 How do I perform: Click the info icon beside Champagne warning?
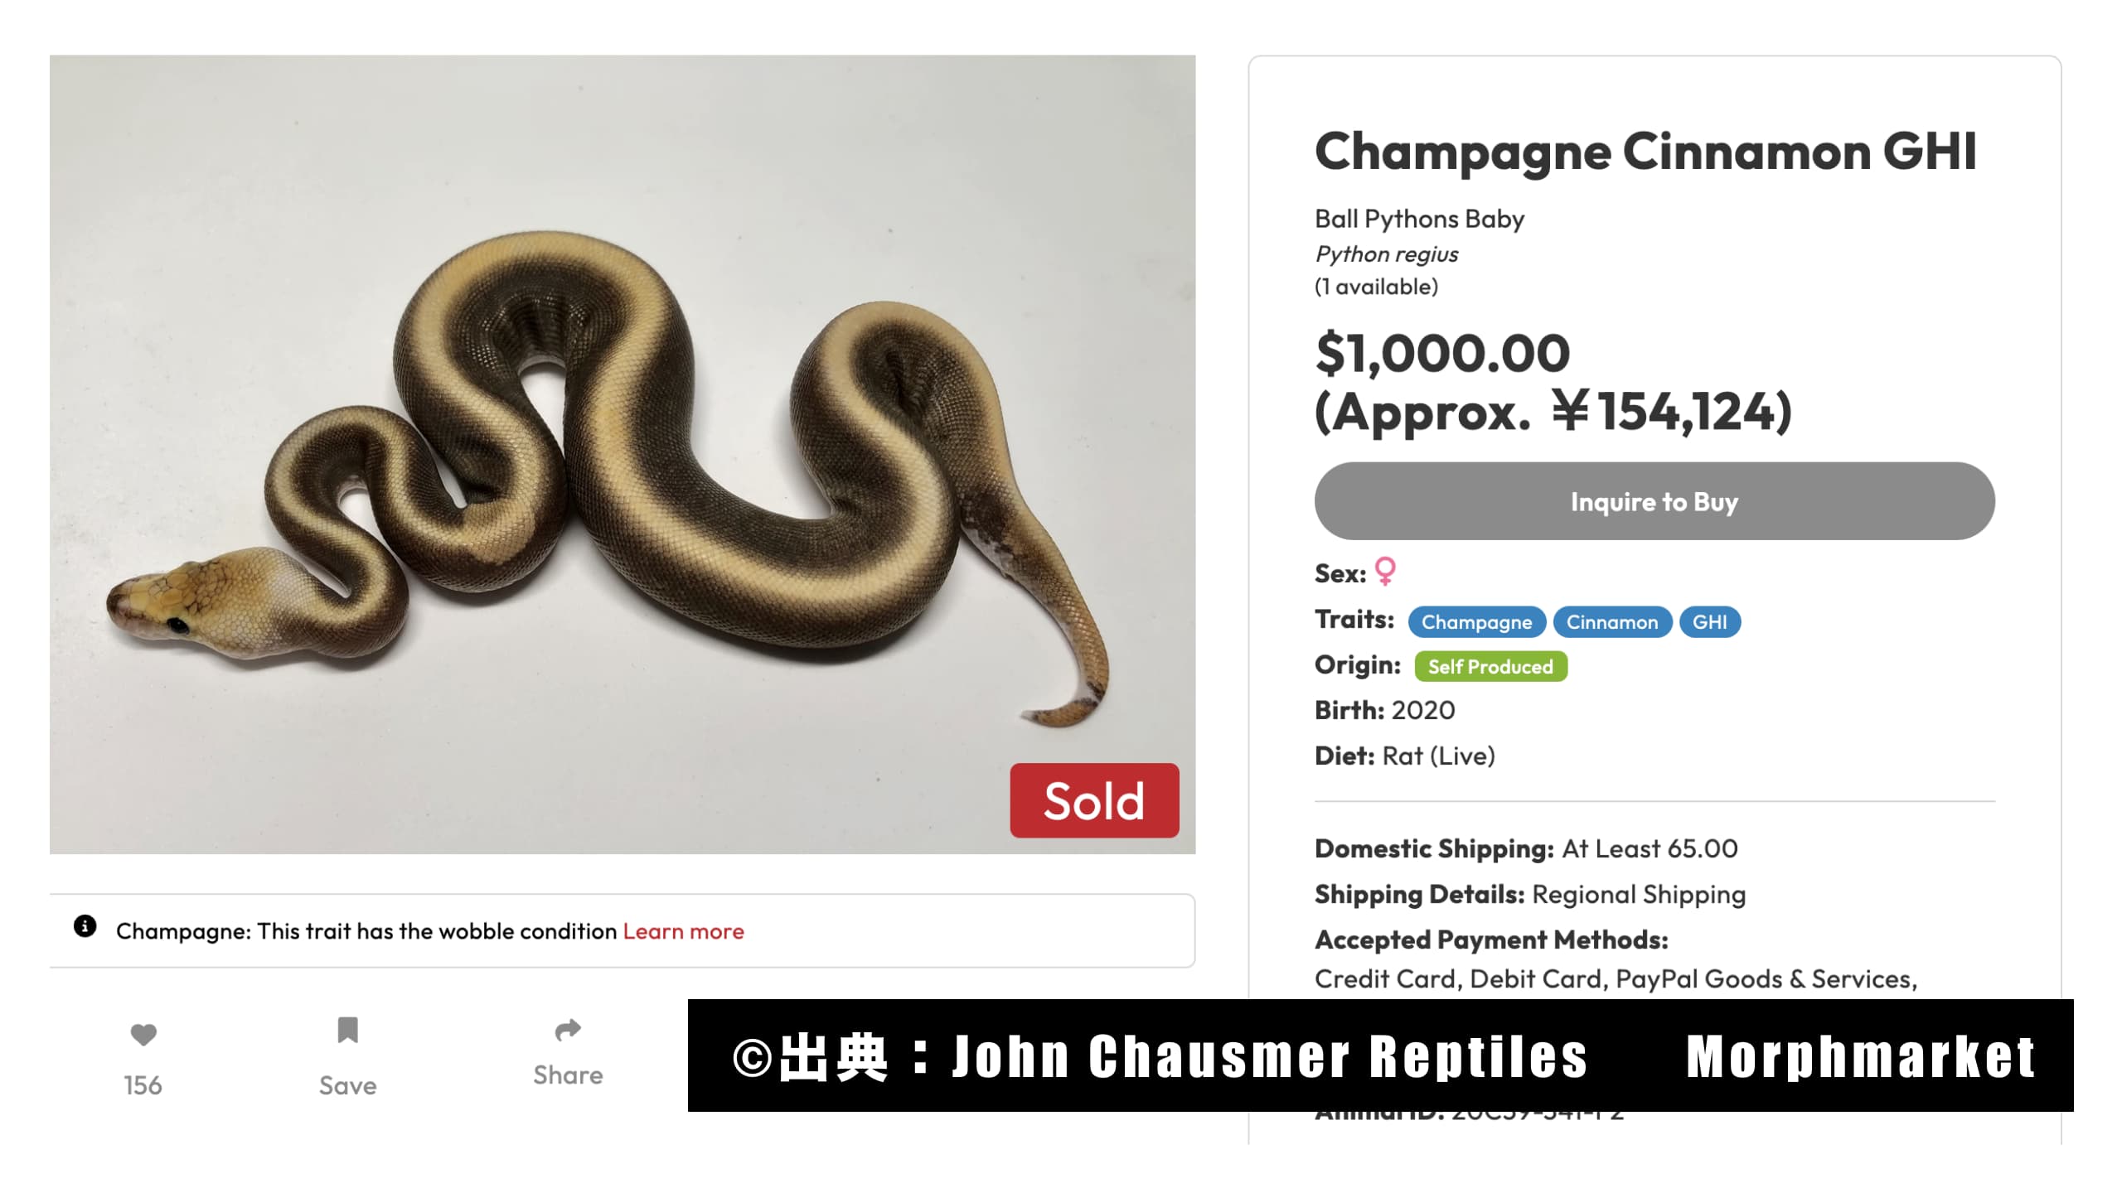85,926
